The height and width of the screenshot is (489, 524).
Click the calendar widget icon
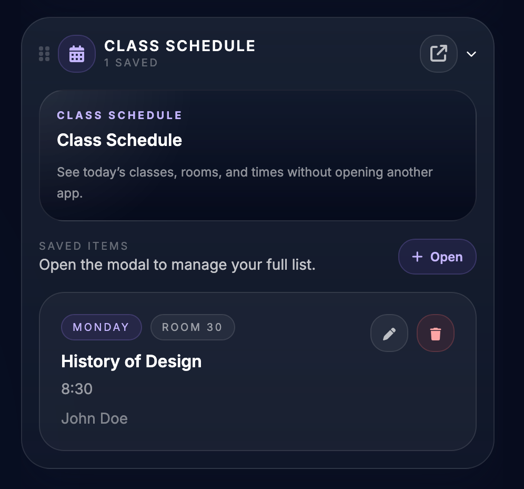tap(77, 53)
